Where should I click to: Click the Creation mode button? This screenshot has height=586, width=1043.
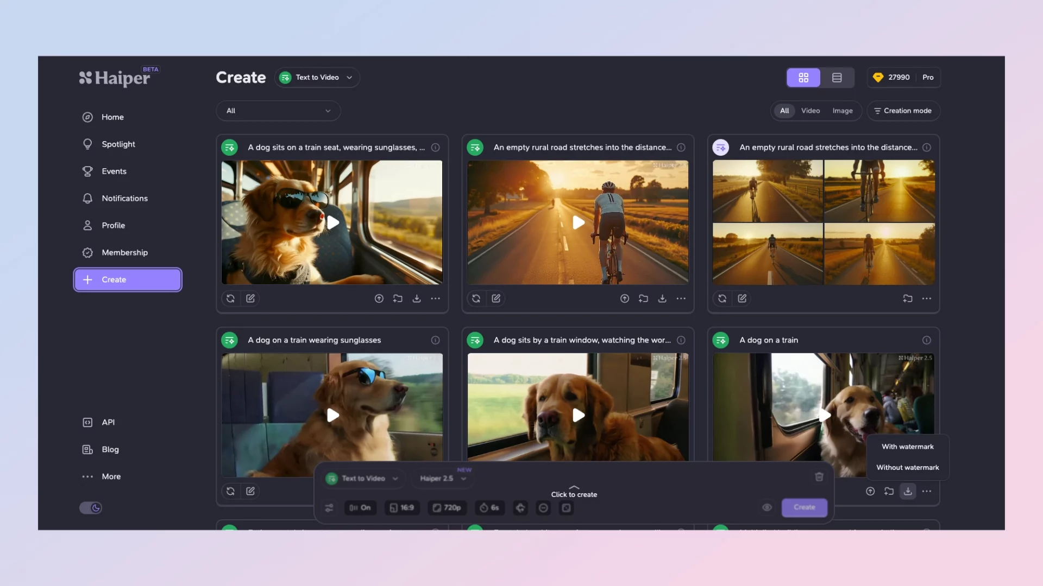click(x=903, y=111)
